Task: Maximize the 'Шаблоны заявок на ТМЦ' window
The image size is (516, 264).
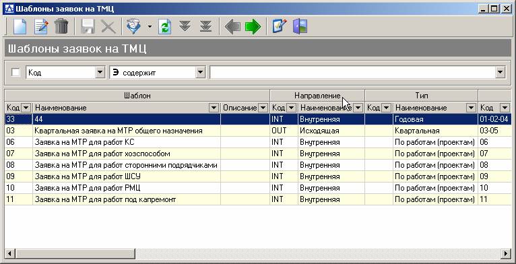Action: pos(494,9)
